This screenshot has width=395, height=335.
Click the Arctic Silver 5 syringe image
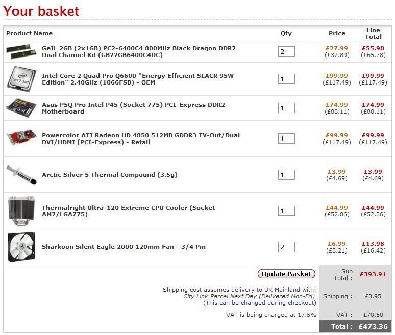coord(21,175)
